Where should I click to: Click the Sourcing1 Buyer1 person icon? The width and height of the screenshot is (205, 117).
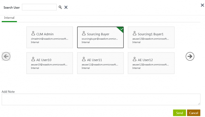134,34
